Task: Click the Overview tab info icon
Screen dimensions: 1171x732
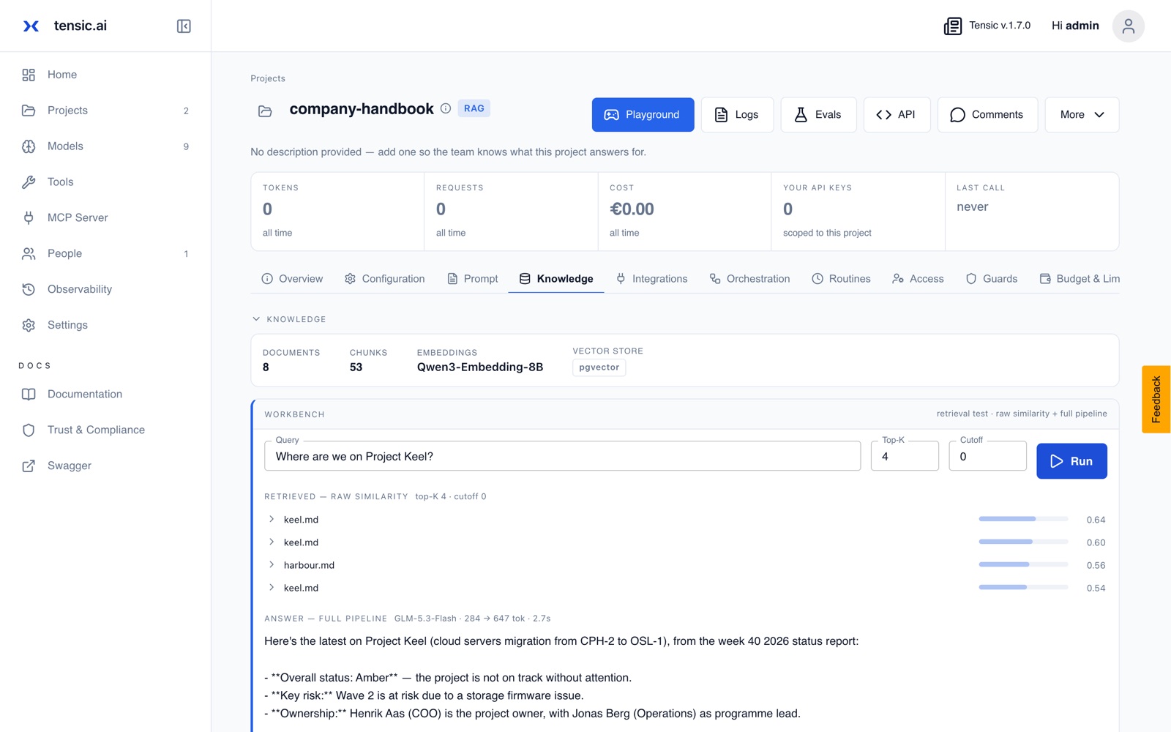Action: pos(267,279)
